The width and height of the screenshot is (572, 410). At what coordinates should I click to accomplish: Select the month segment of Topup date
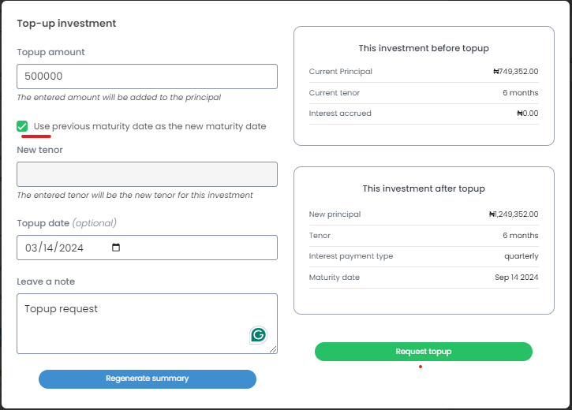point(32,248)
